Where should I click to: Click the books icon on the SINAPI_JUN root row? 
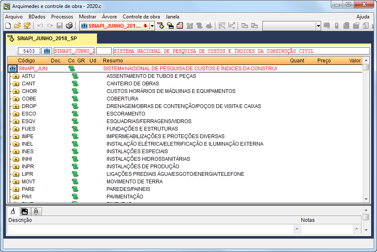[x=12, y=69]
